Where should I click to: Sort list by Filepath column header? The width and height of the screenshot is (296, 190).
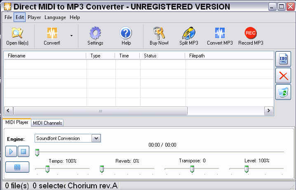pos(229,56)
